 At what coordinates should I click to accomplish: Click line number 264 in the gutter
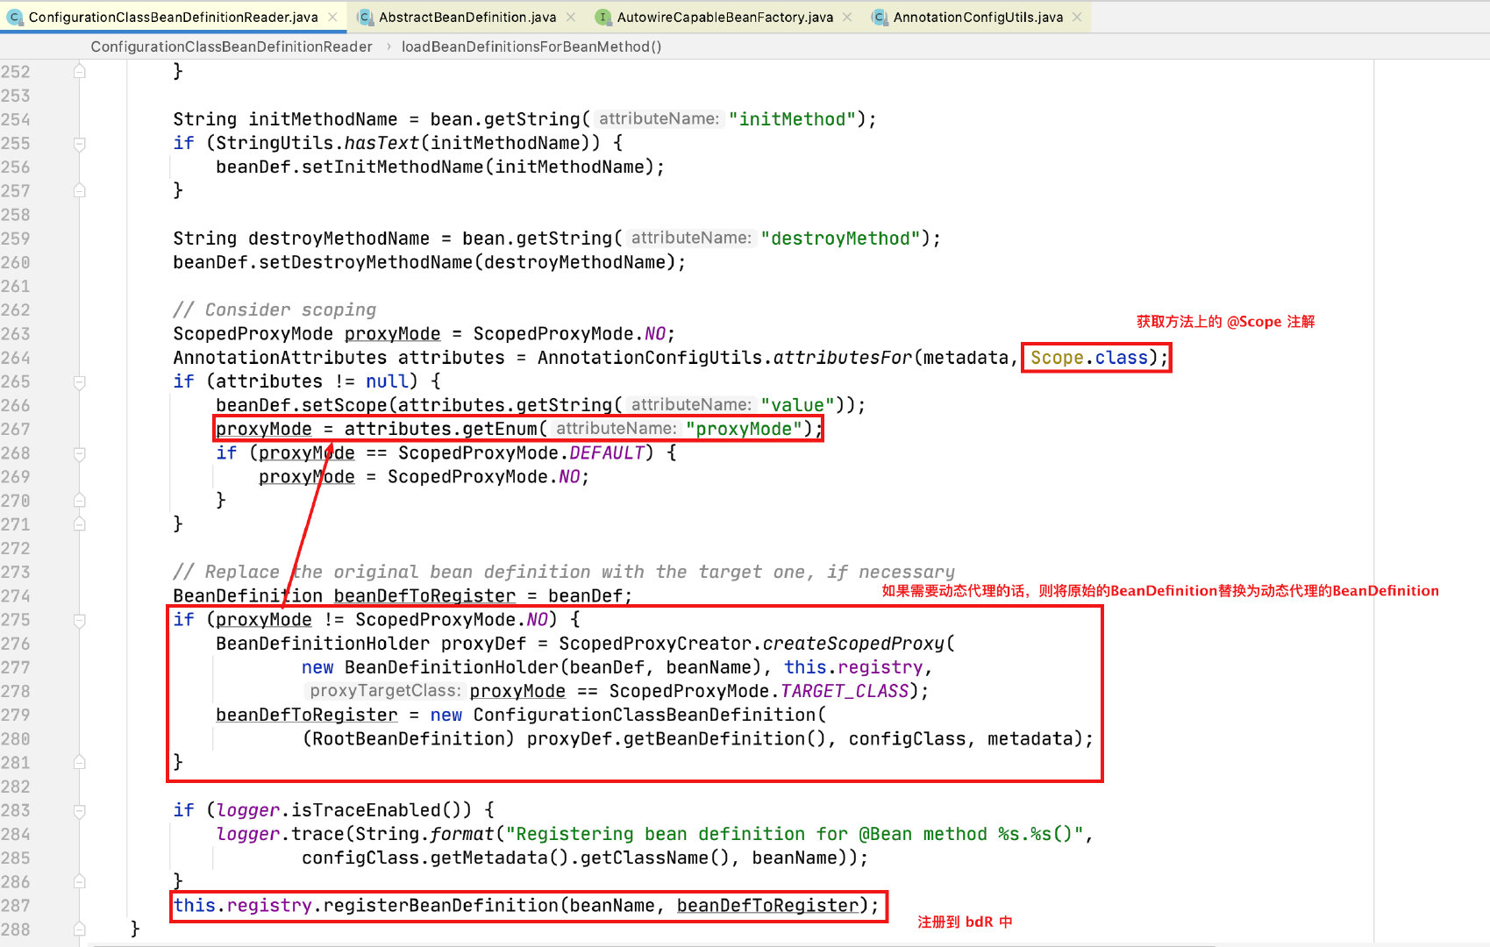click(16, 358)
